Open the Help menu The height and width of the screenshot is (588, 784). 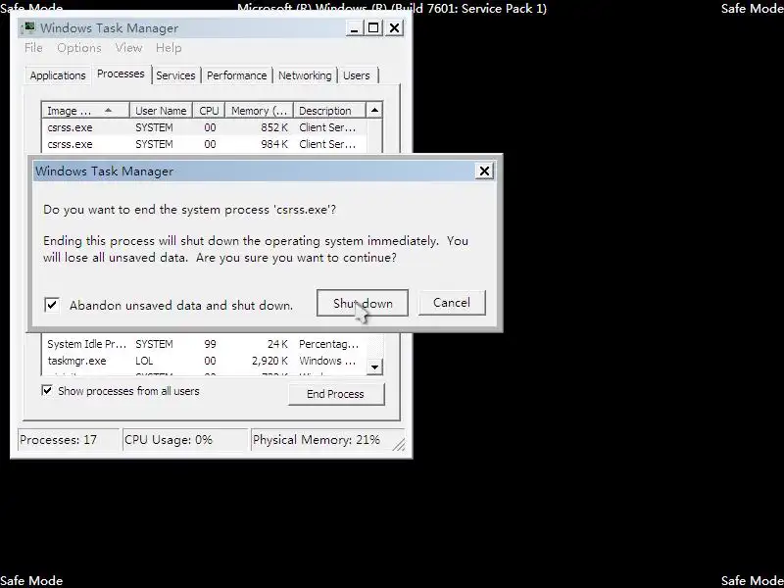pyautogui.click(x=169, y=48)
